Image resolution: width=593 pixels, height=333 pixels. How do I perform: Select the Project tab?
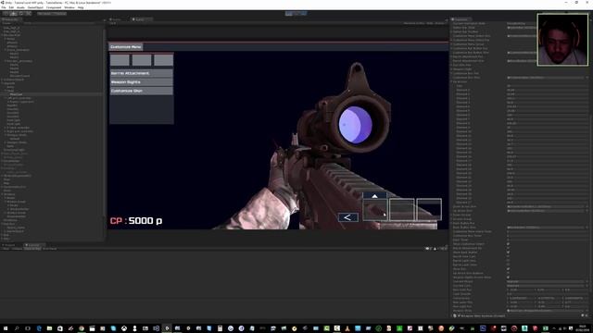pyautogui.click(x=9, y=245)
